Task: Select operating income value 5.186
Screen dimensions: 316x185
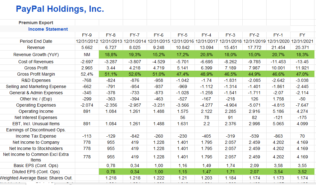Action: (x=278, y=111)
